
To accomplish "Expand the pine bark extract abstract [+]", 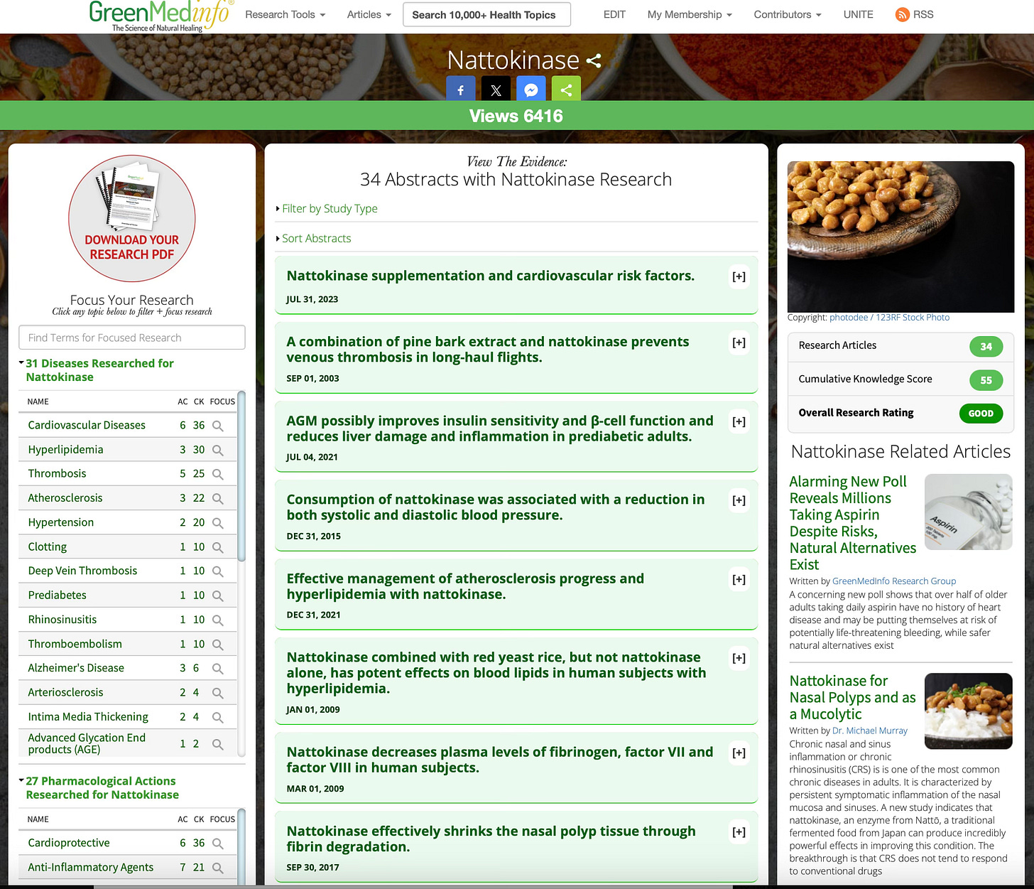I will (739, 343).
